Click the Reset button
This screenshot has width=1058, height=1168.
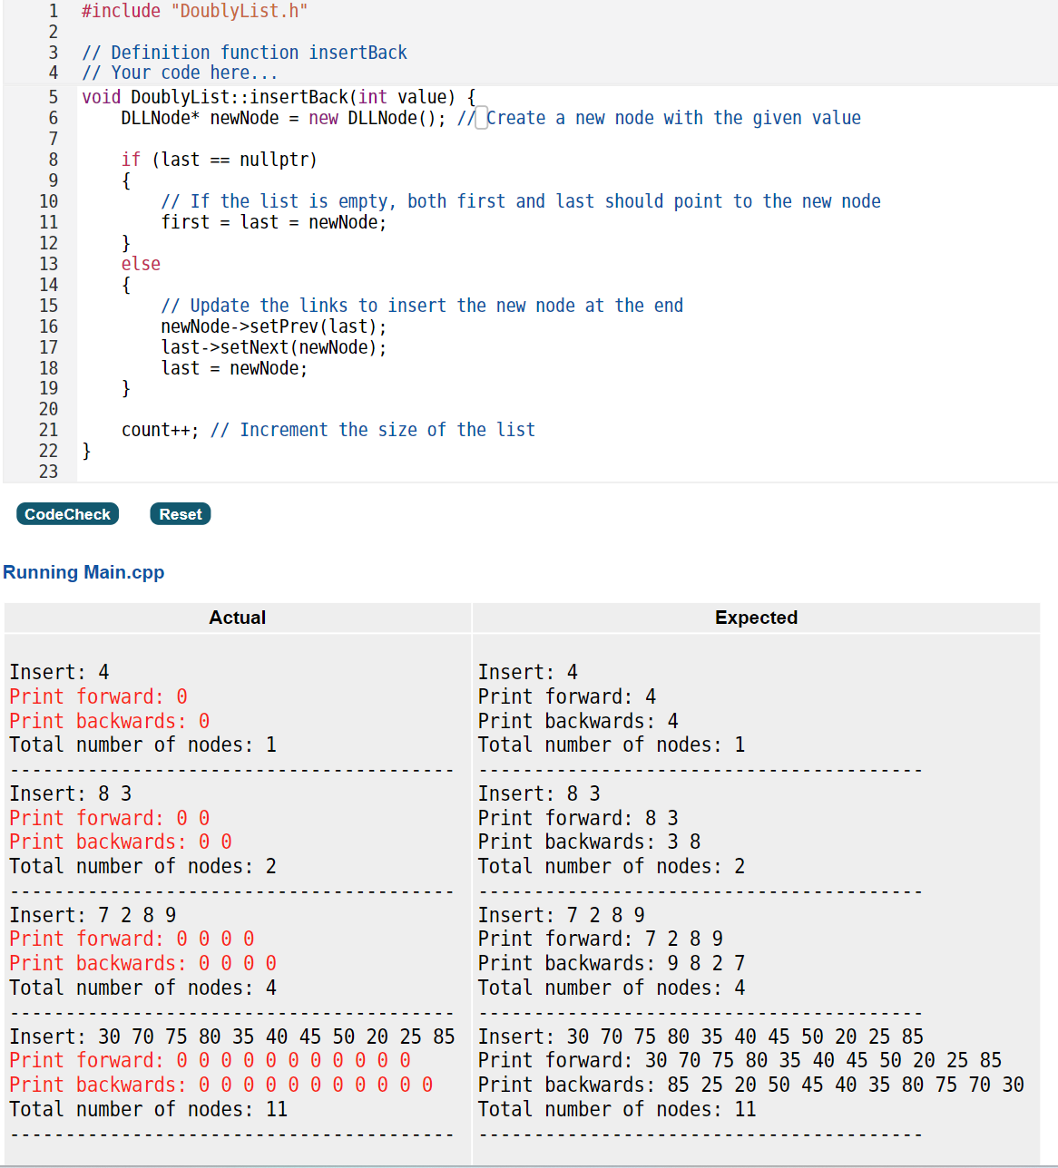coord(180,514)
